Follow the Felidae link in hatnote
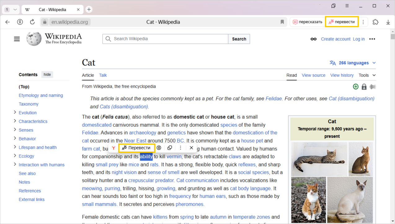Viewport: 395px width, 224px height. coord(273,99)
